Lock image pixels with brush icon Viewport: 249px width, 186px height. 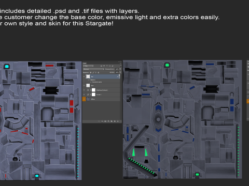click(x=93, y=72)
